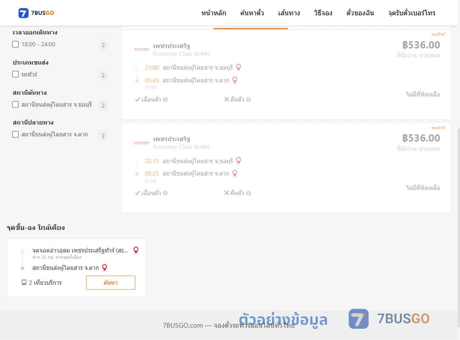460x340 pixels.
Task: Click เพชรประเสริฐ operator logo on 21:00 trip
Action: [x=141, y=49]
